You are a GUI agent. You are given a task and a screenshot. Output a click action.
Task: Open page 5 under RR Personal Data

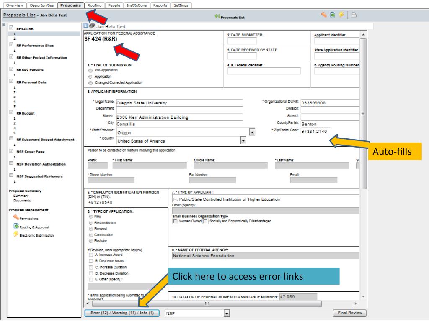point(15,107)
